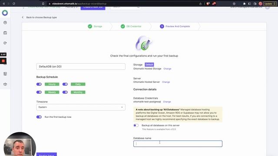The height and width of the screenshot is (156, 278).
Task: Click the Weekly green label
Action: (x=52, y=92)
